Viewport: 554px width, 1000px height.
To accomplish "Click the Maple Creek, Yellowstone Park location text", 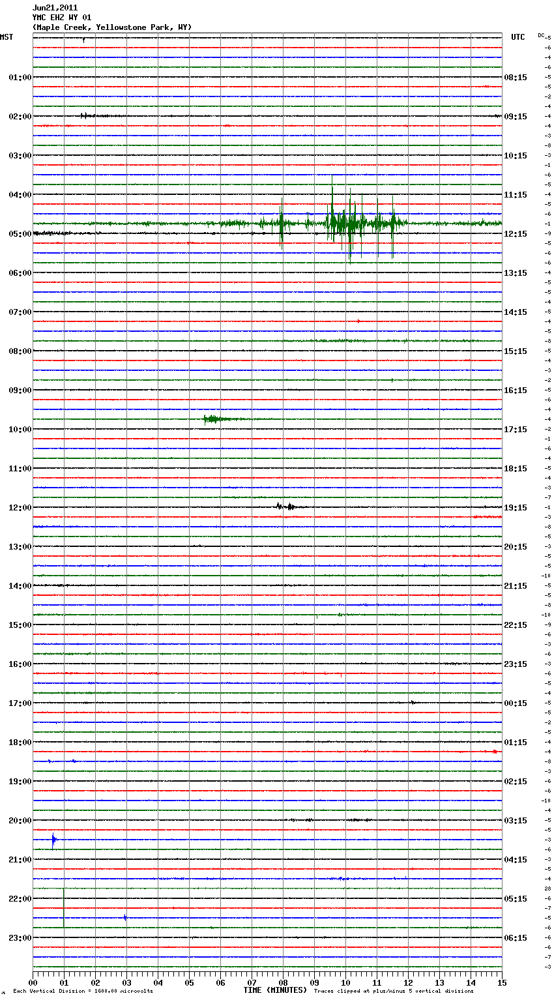I will [112, 27].
